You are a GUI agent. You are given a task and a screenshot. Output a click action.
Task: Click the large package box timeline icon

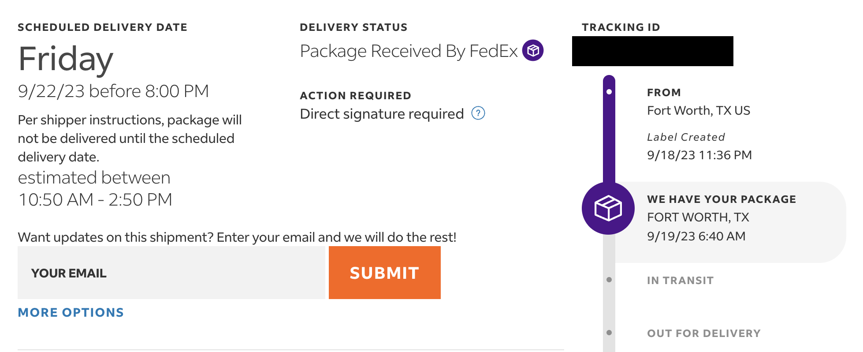pos(608,208)
